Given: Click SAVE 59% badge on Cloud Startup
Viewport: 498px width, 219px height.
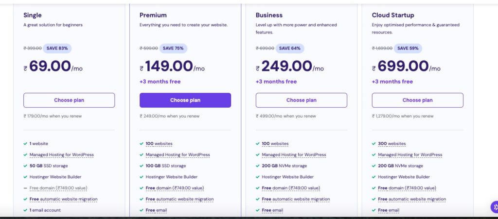Looking at the screenshot, I should (x=408, y=48).
